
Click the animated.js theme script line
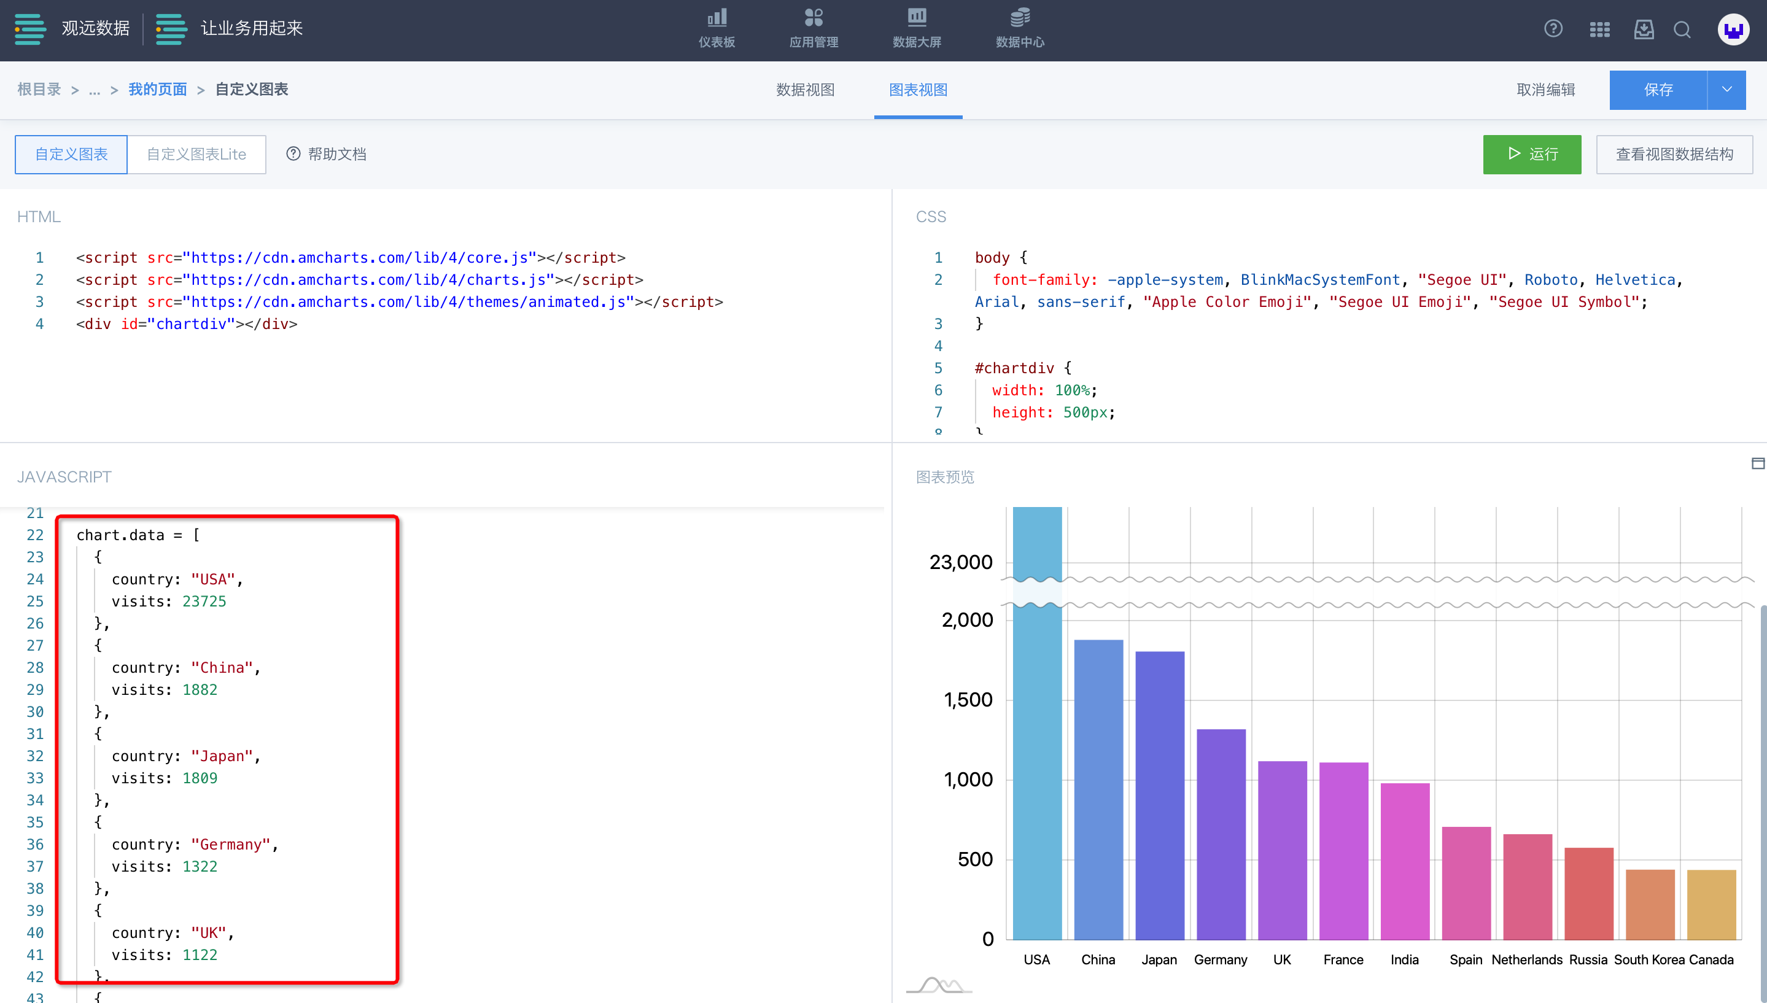click(x=400, y=302)
